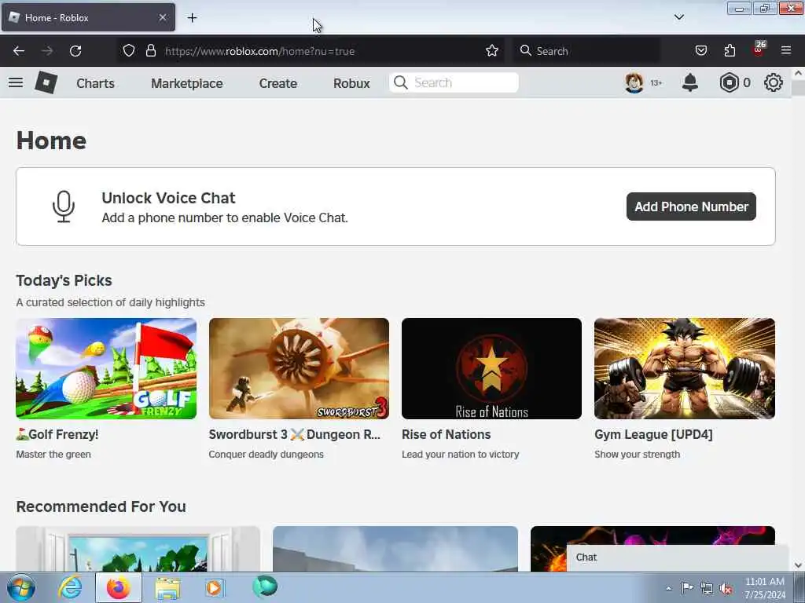Open the taskbar clock and date
The height and width of the screenshot is (603, 805).
(765, 588)
